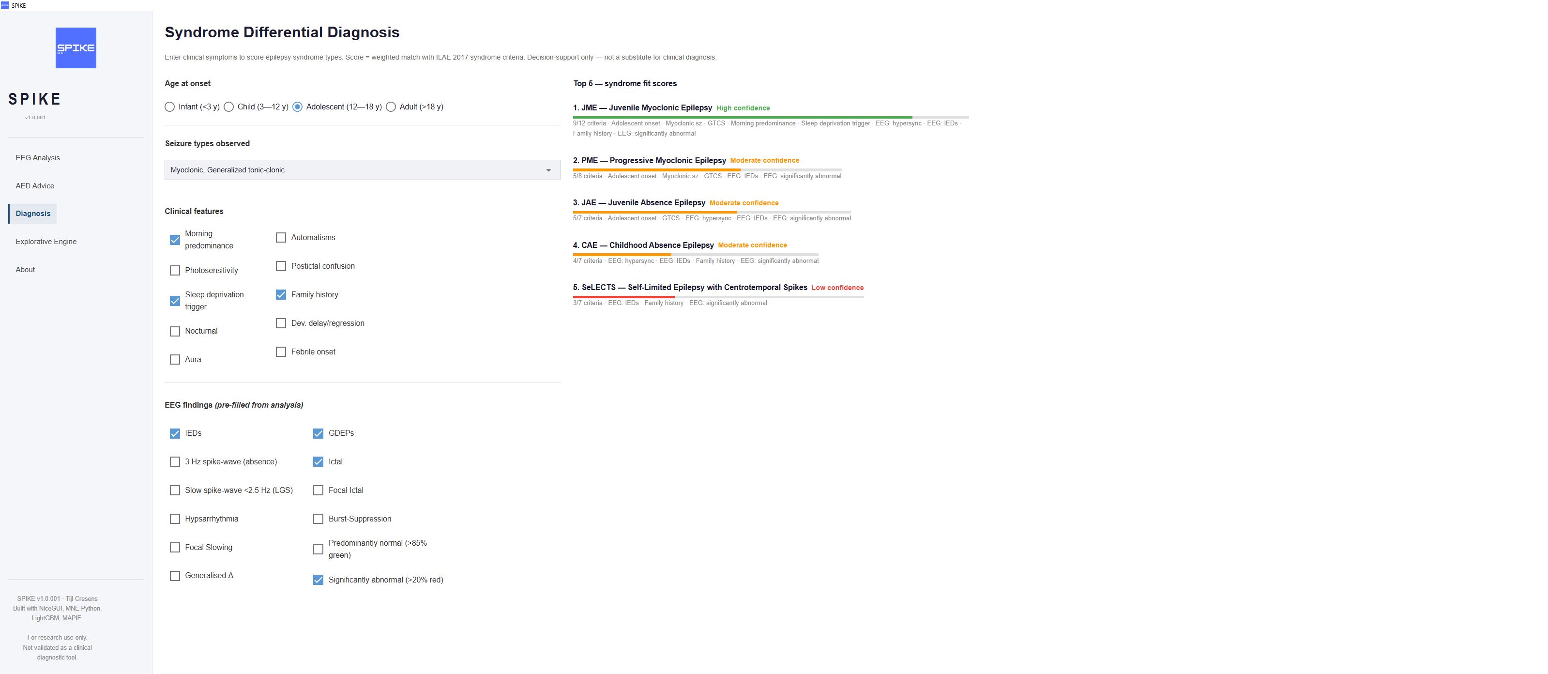The width and height of the screenshot is (1548, 674).
Task: Enable Burst-Suppression checkbox
Action: (318, 519)
